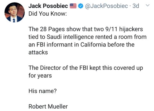Open Jack Posobiec's profile avatar
The width and height of the screenshot is (154, 111).
(15, 12)
